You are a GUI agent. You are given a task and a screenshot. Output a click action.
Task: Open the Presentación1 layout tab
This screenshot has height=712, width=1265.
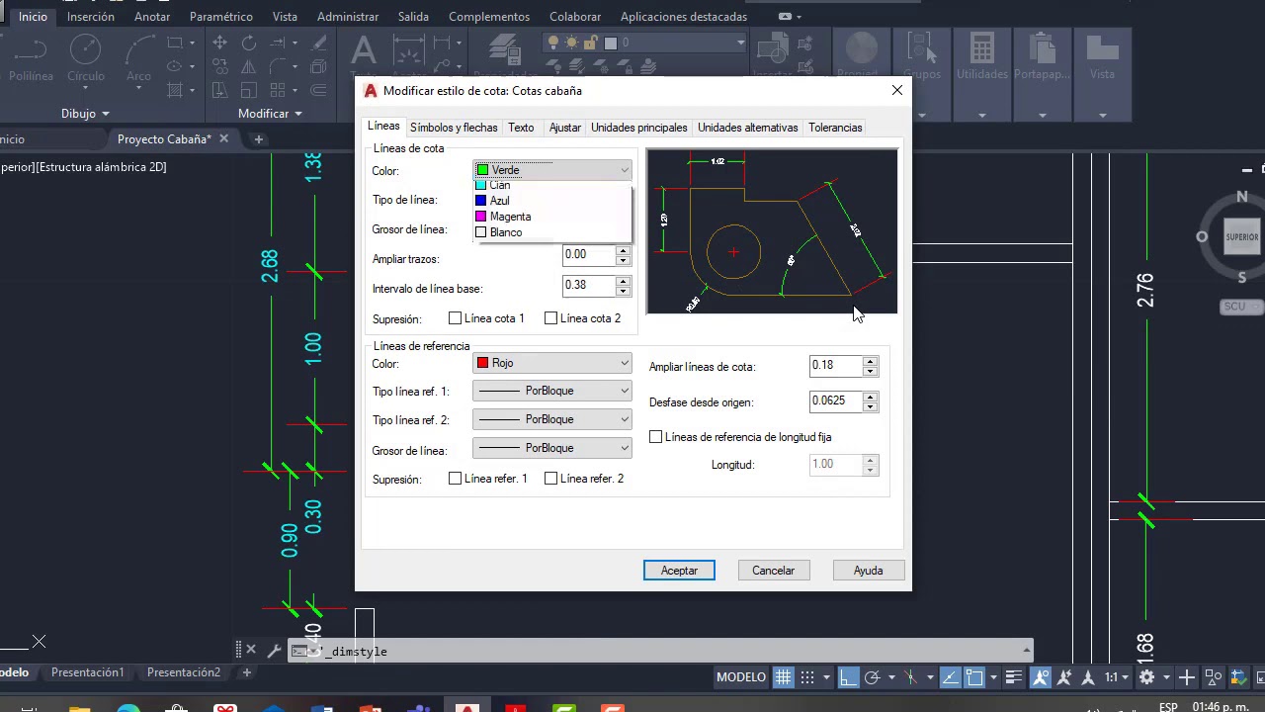[x=88, y=672]
